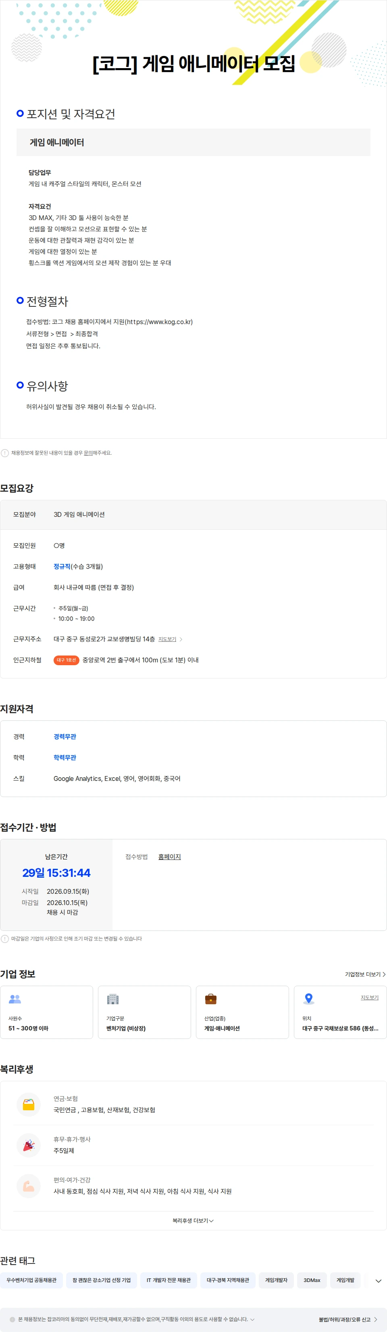Click the employees (사원수) people icon
The height and width of the screenshot is (1332, 387).
coord(15,999)
